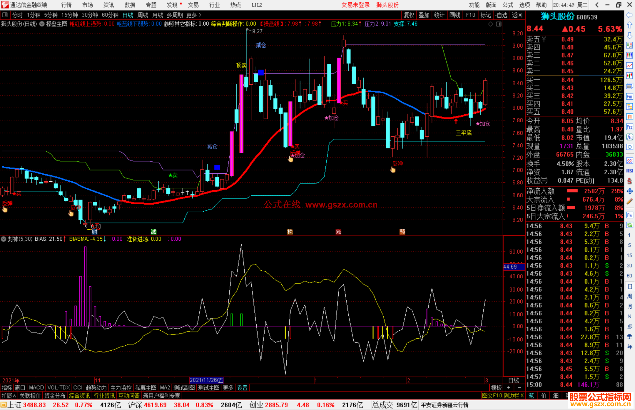Viewport: 635px width, 410px height.
Task: Click the 设置 indicator settings link
Action: click(x=242, y=388)
